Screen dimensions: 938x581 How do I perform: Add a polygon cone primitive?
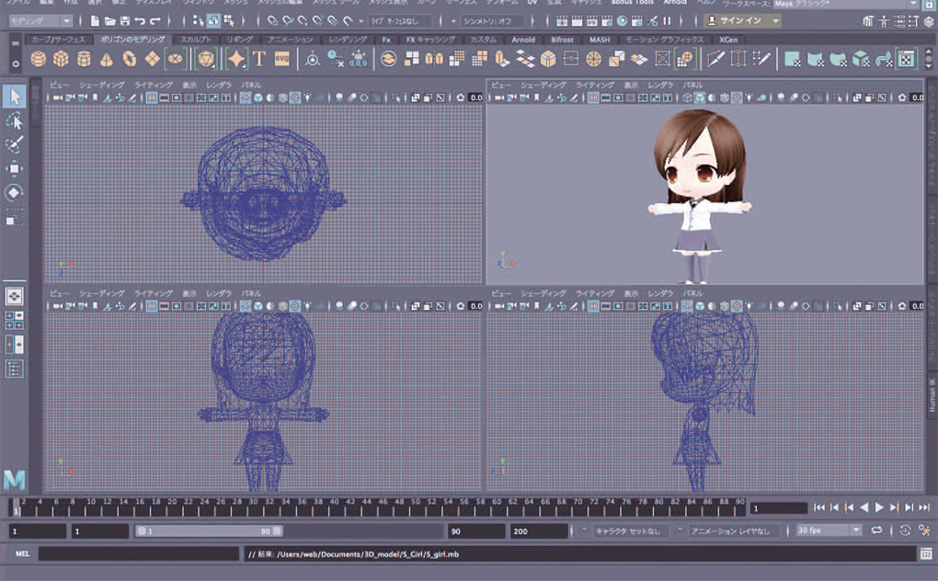pos(108,59)
